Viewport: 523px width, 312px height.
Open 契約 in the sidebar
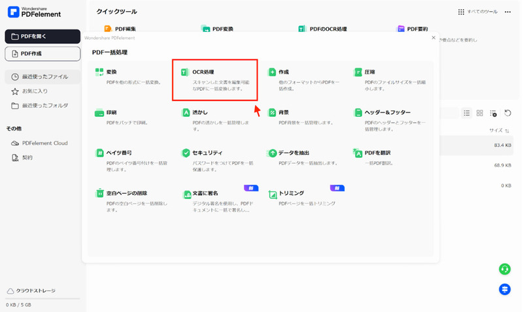point(22,157)
